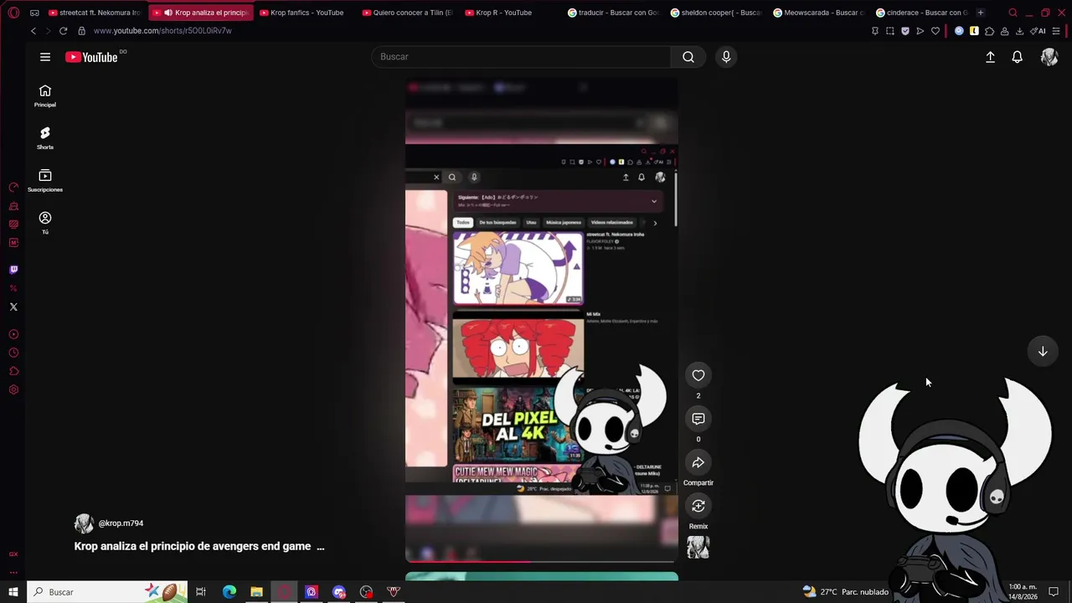The height and width of the screenshot is (603, 1072).
Task: Go forward in browser history
Action: click(48, 31)
